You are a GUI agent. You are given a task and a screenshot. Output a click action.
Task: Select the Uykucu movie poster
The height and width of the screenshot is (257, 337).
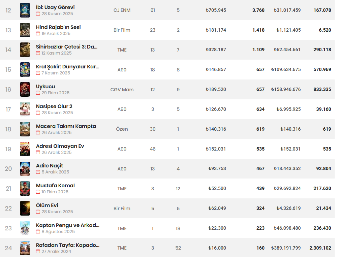coord(25,89)
